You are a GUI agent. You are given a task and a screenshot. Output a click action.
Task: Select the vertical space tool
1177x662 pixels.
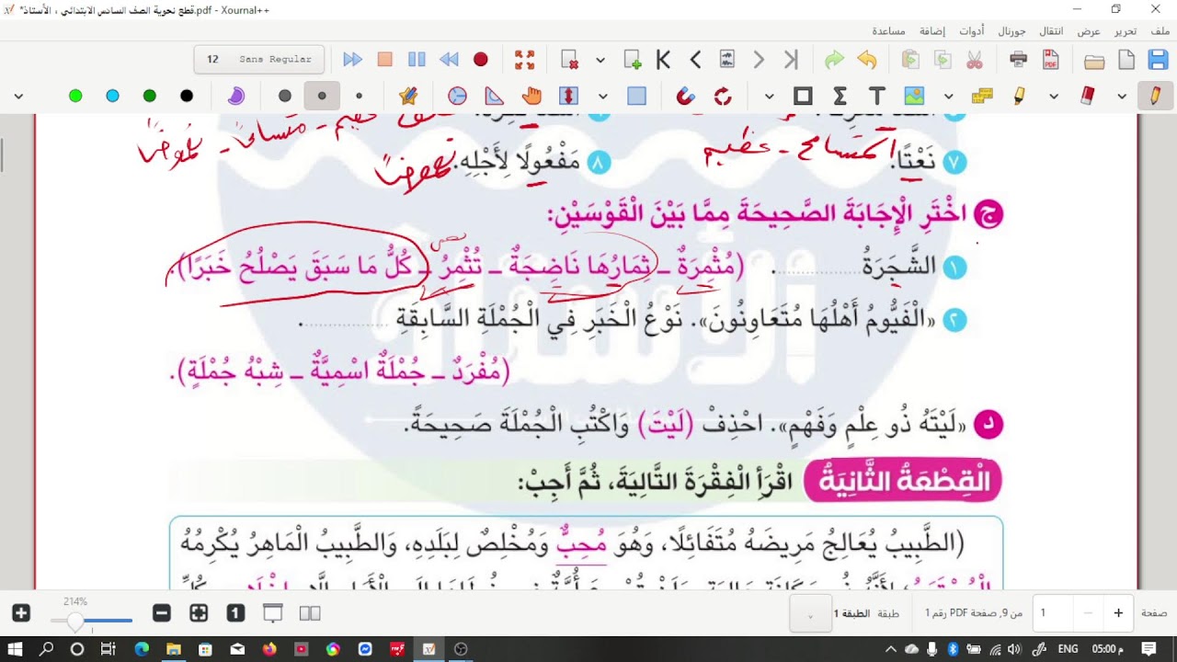(x=568, y=96)
